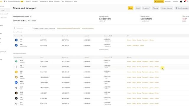This screenshot has width=189, height=106.
Task: Focus the asset search input field
Action: pos(21,28)
